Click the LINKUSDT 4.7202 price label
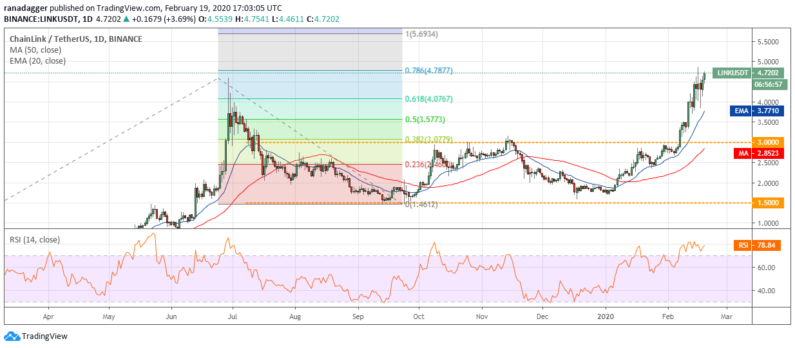 (748, 73)
